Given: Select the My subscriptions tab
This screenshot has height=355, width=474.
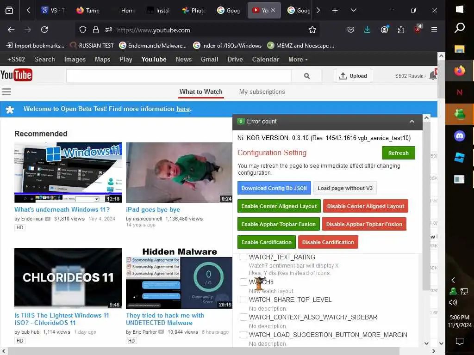Looking at the screenshot, I should tap(262, 92).
